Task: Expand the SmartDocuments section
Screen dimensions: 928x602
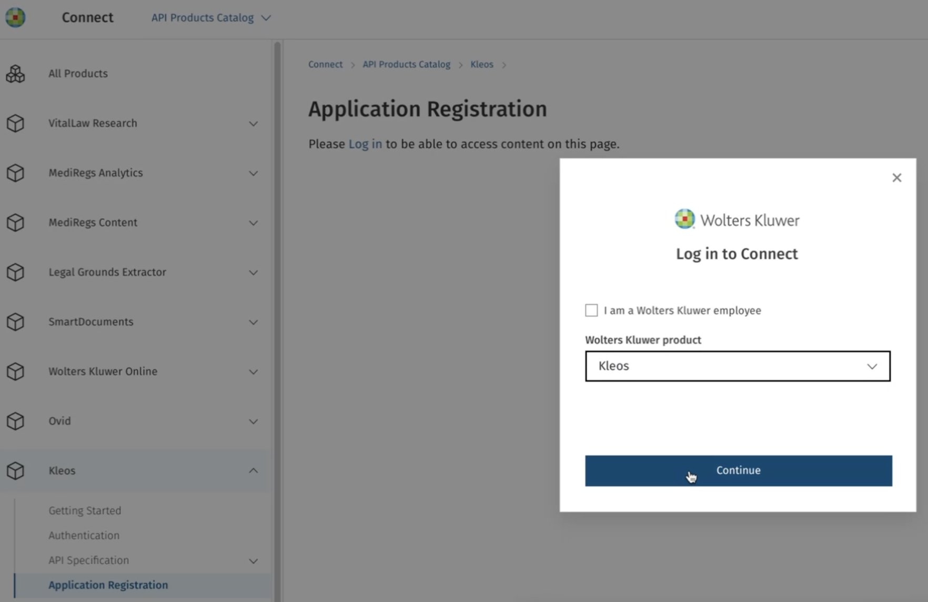Action: [253, 322]
